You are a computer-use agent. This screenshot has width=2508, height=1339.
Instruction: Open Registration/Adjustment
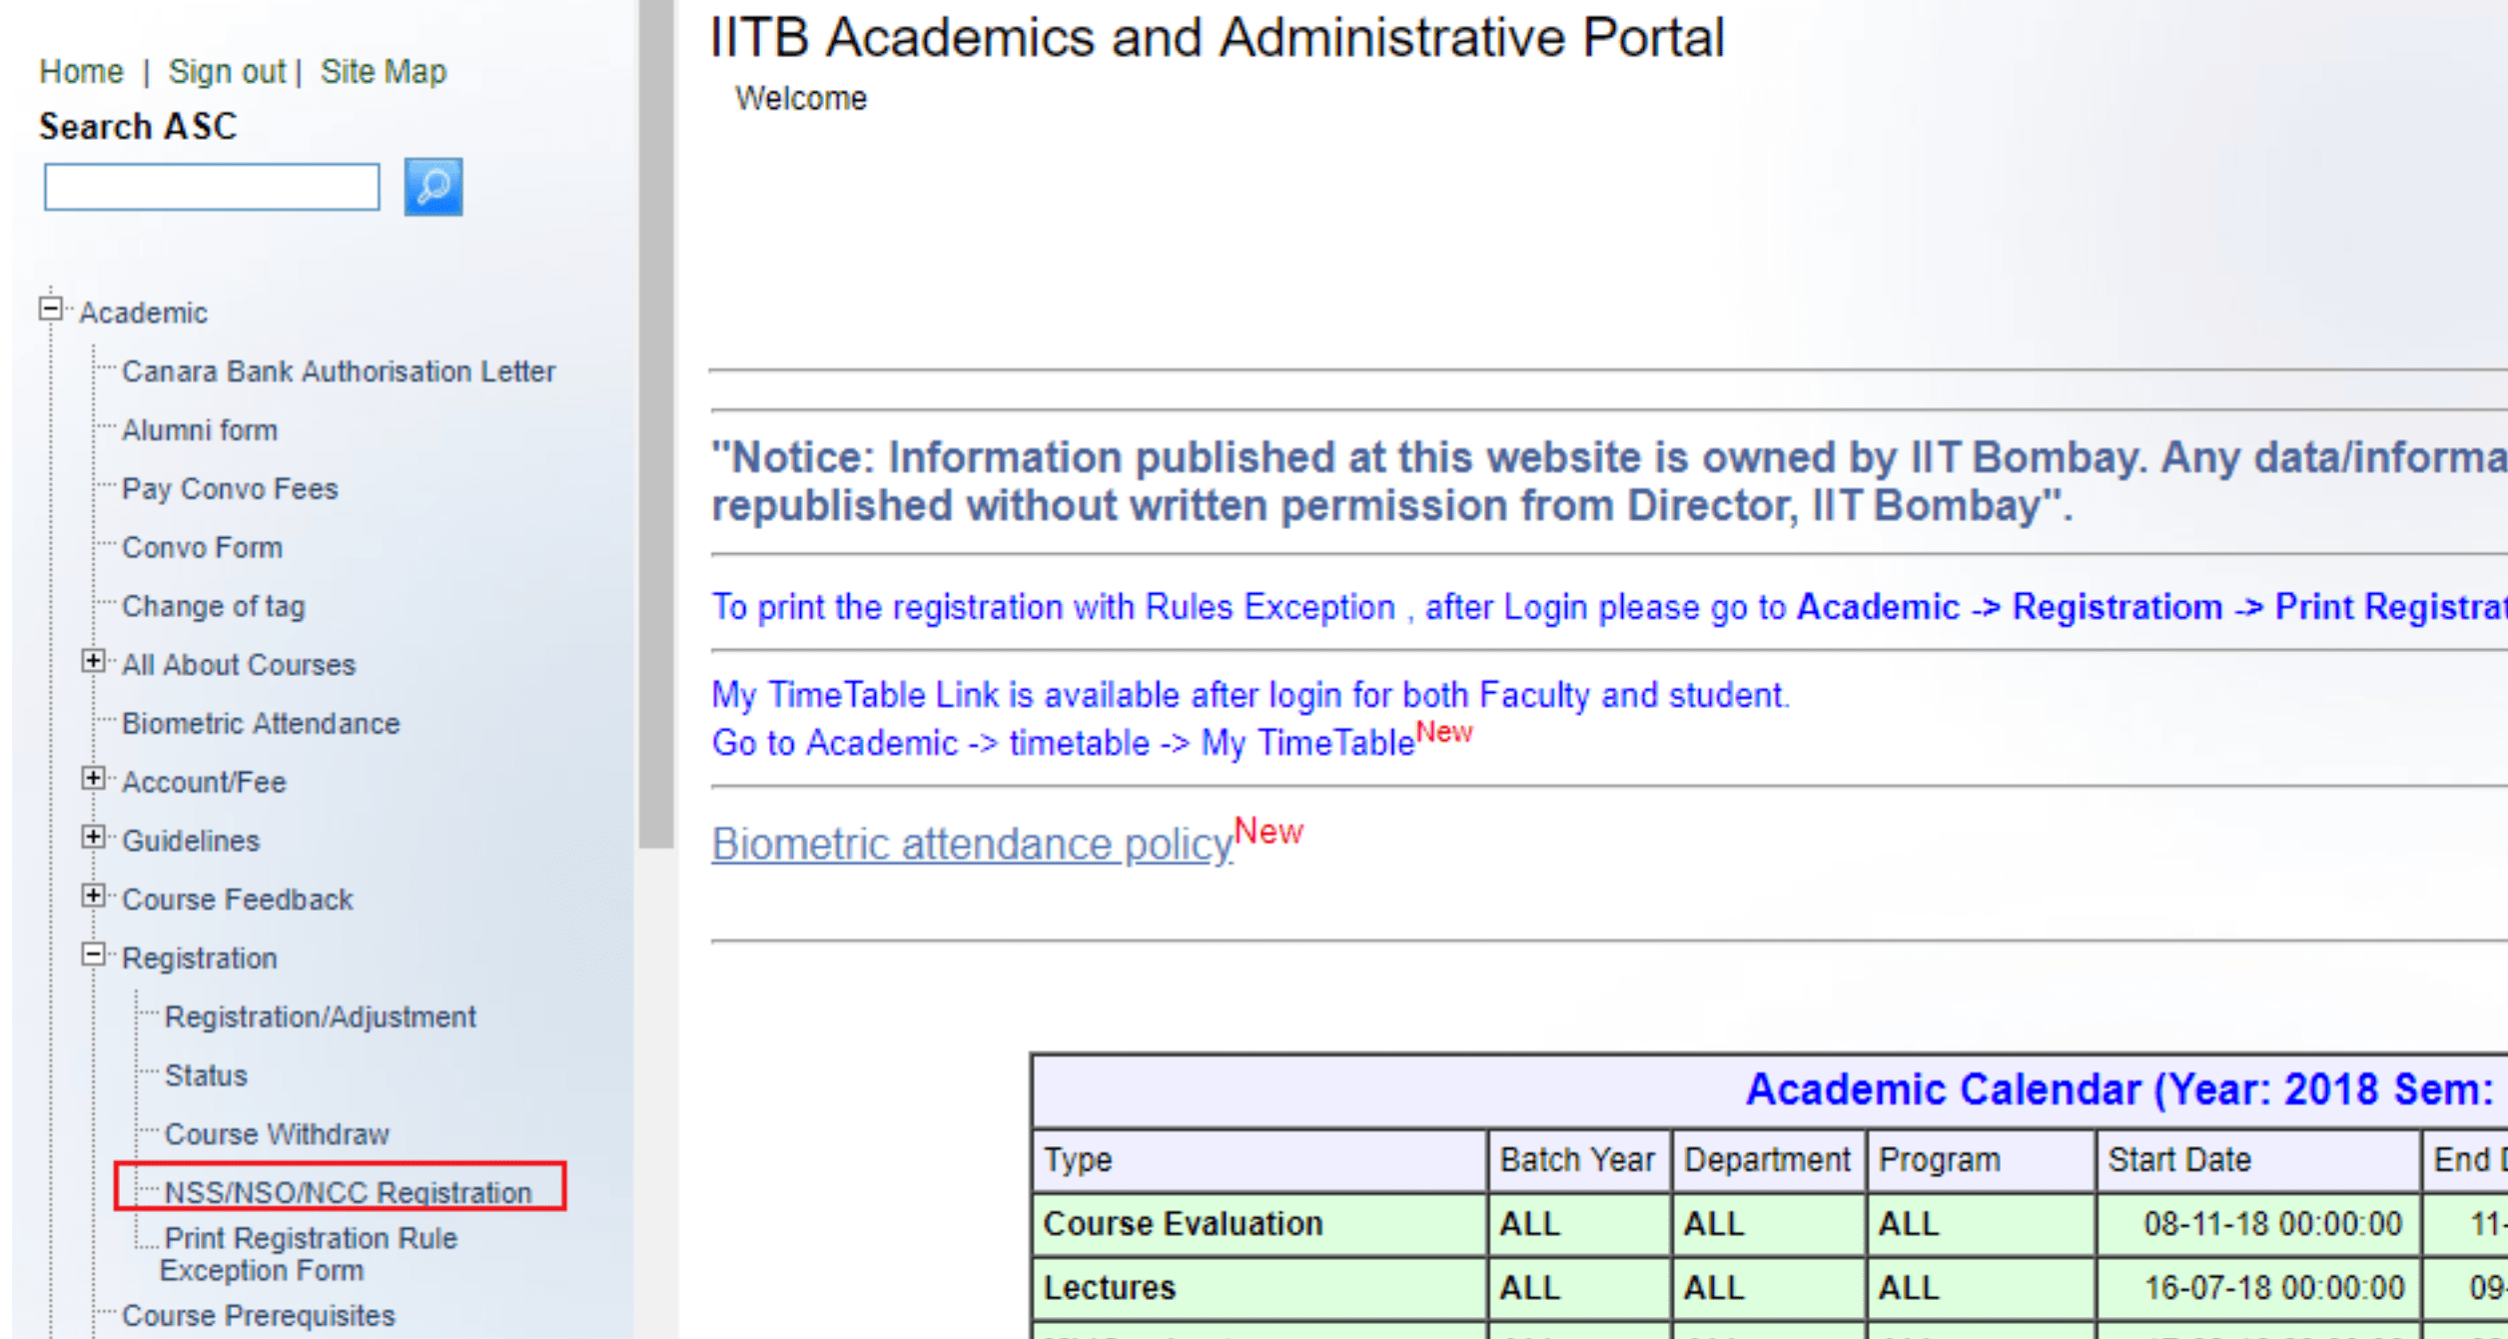pos(321,1016)
